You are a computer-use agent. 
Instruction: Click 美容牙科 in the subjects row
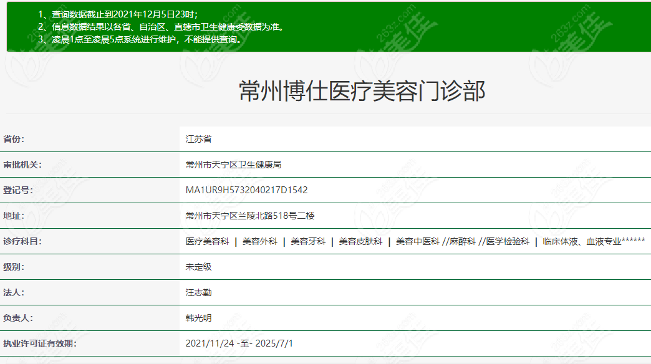point(308,242)
